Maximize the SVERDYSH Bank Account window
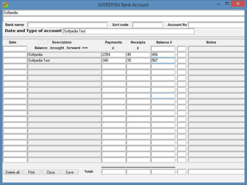 [x=227, y=4]
